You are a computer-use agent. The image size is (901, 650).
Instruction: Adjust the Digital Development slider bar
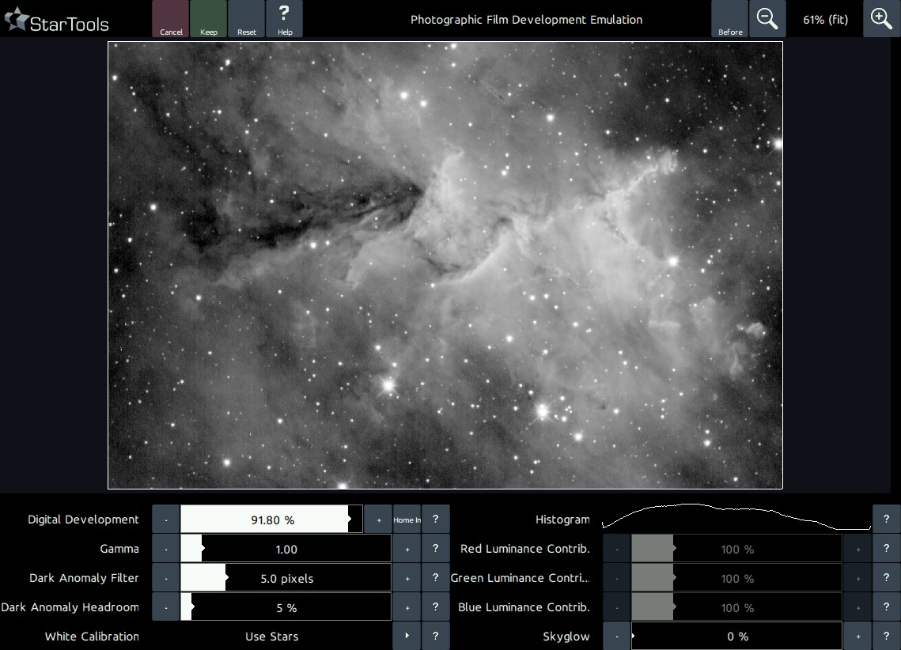click(271, 520)
